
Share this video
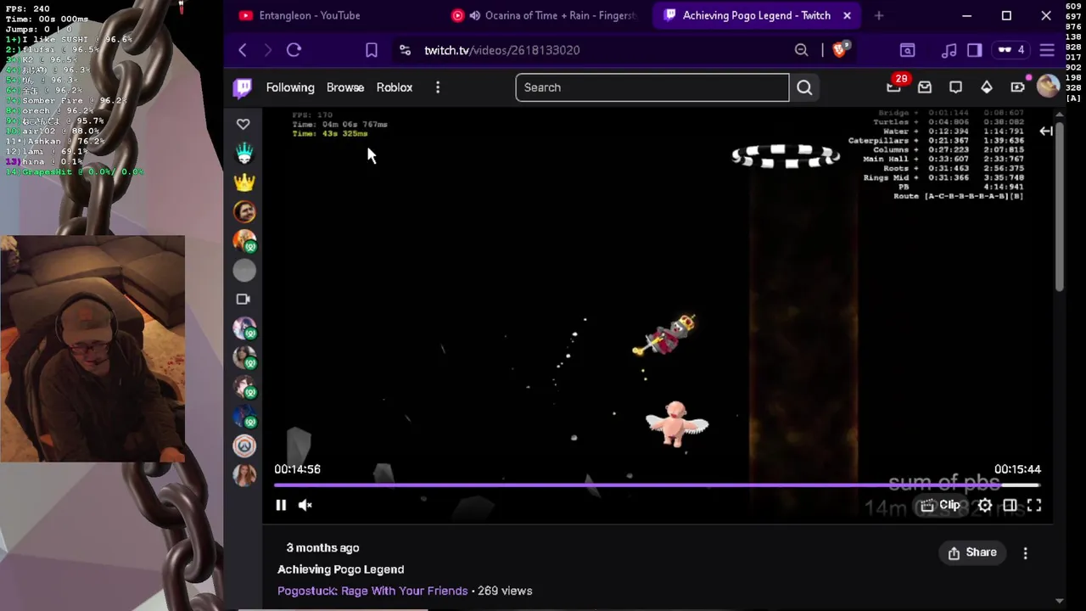tap(972, 552)
